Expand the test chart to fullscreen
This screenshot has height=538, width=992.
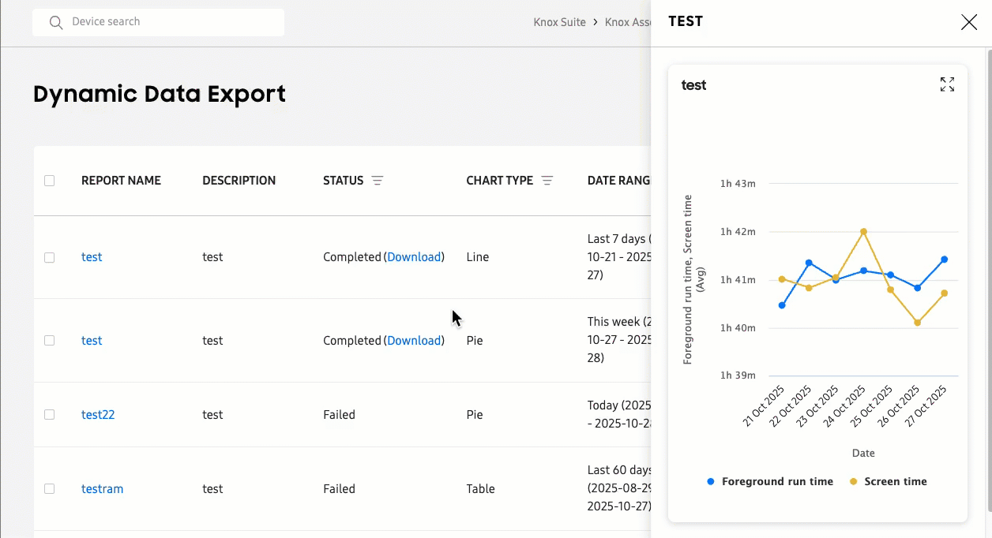point(947,84)
